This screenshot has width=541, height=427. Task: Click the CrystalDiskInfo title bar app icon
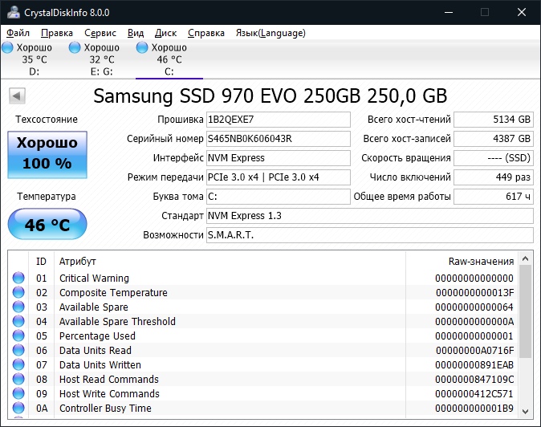point(14,12)
